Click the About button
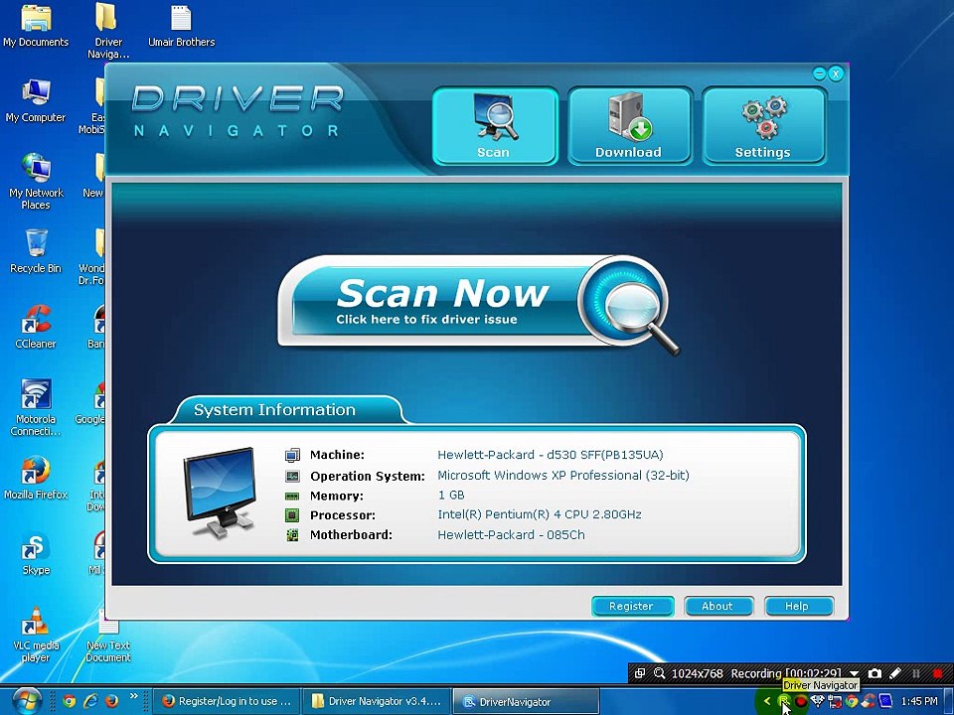The height and width of the screenshot is (715, 954). tap(717, 606)
